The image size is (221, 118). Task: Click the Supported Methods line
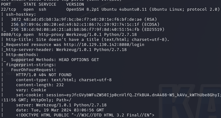[x=55, y=60]
